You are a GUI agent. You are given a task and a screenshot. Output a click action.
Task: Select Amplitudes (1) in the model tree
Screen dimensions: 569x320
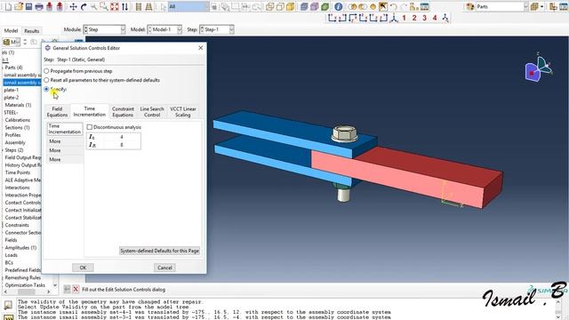pos(20,248)
